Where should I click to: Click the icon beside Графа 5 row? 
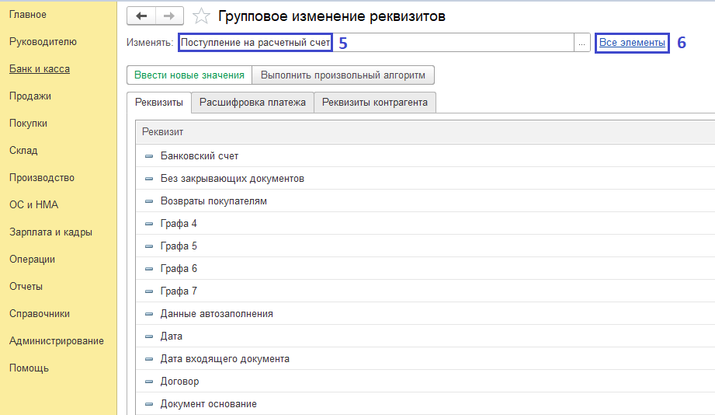click(x=149, y=246)
